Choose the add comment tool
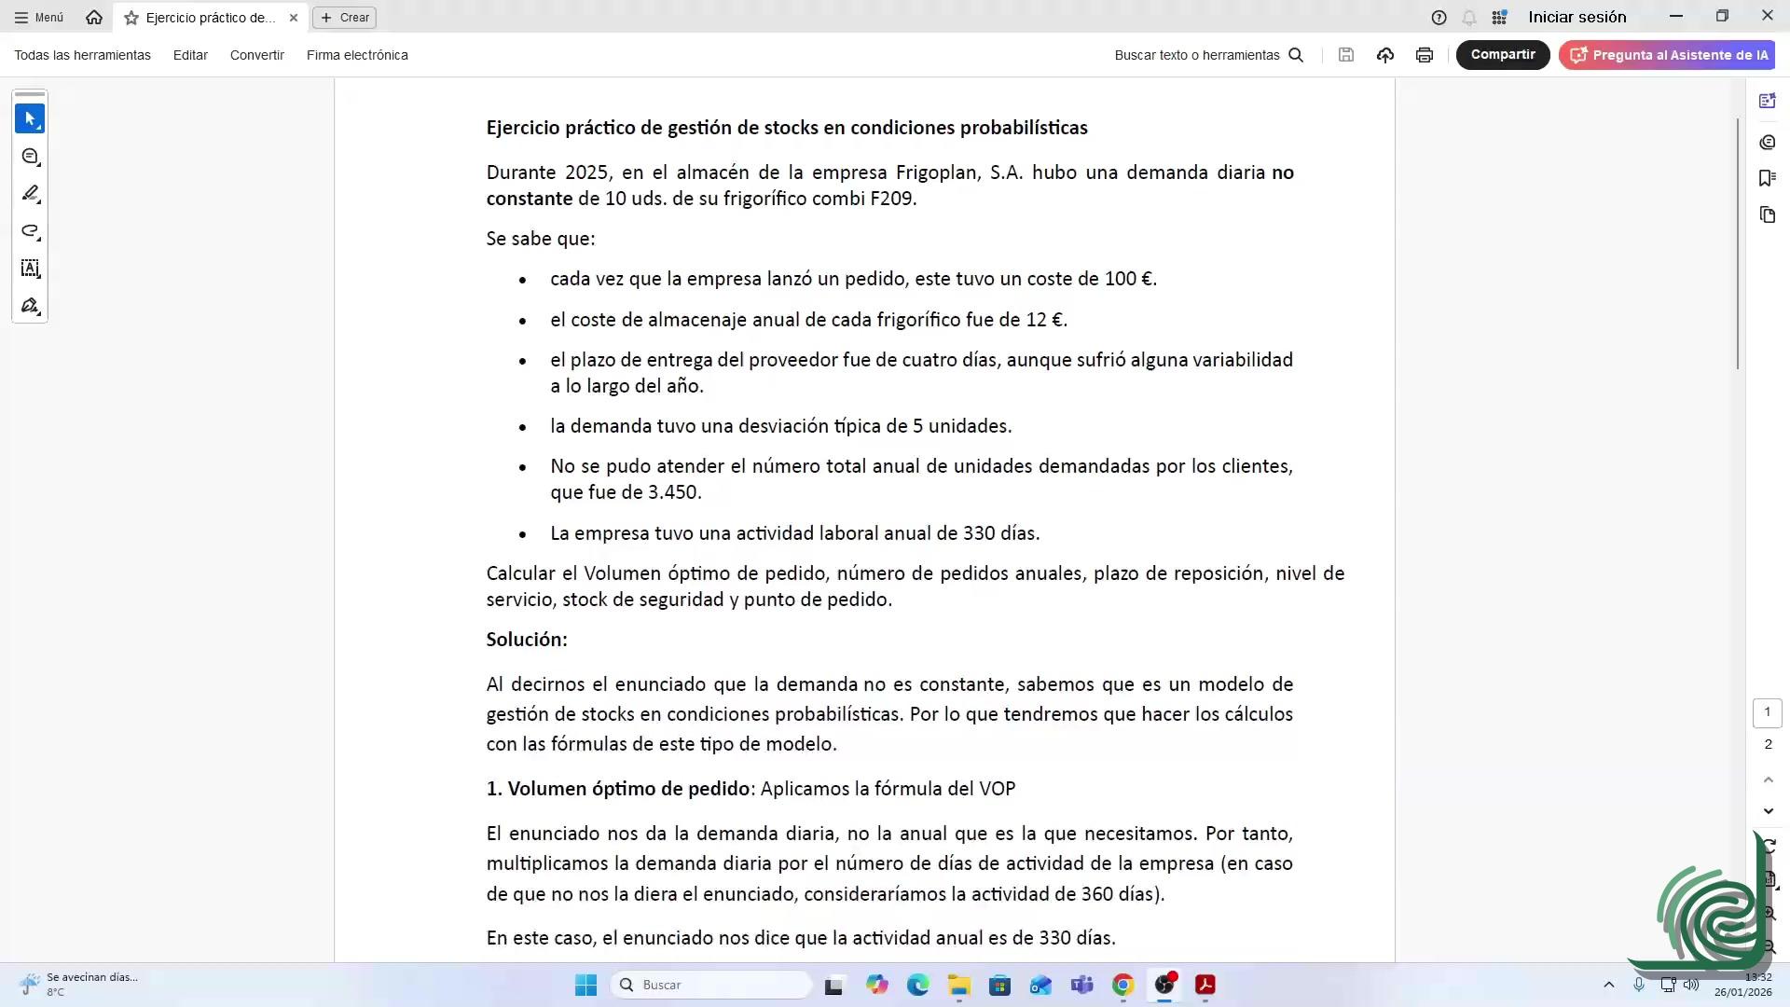 pos(30,157)
